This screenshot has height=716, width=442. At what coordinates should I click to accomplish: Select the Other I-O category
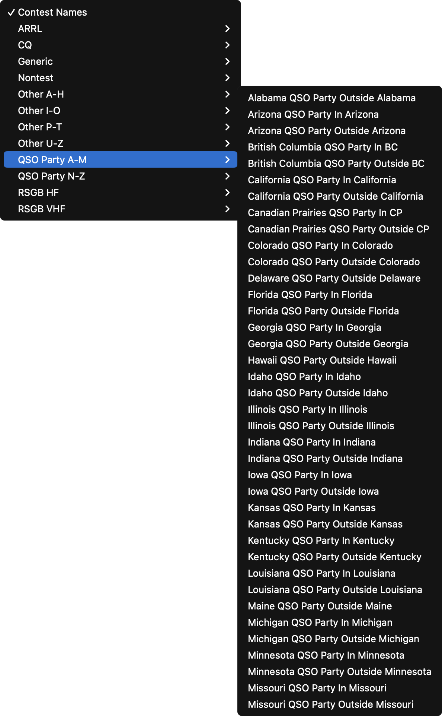[121, 111]
